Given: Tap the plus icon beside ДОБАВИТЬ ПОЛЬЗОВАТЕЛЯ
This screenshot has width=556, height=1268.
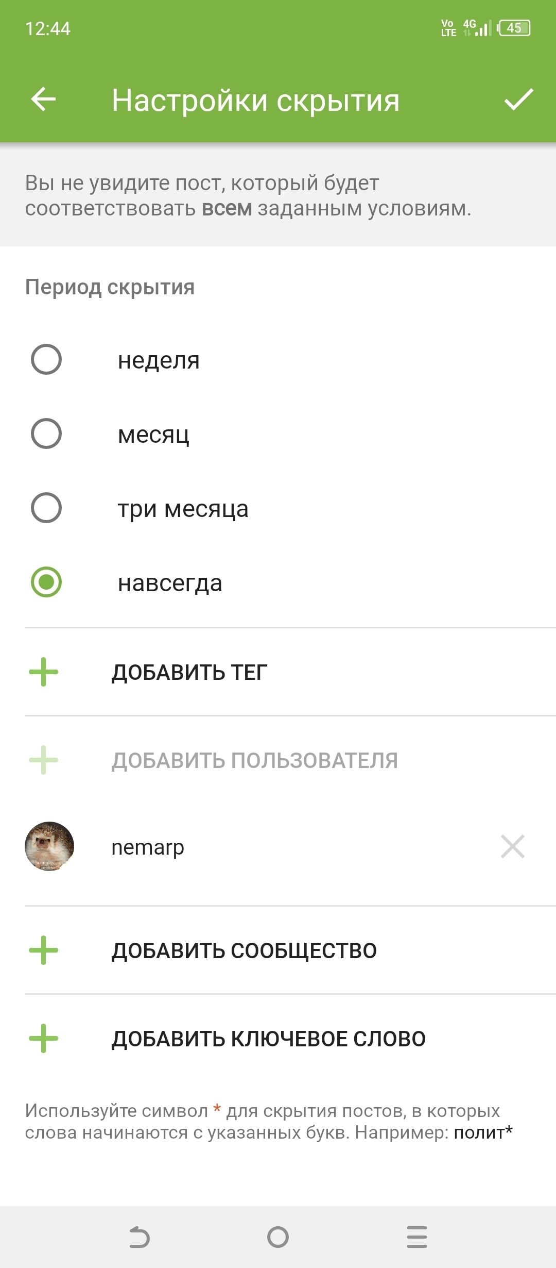Looking at the screenshot, I should point(44,760).
